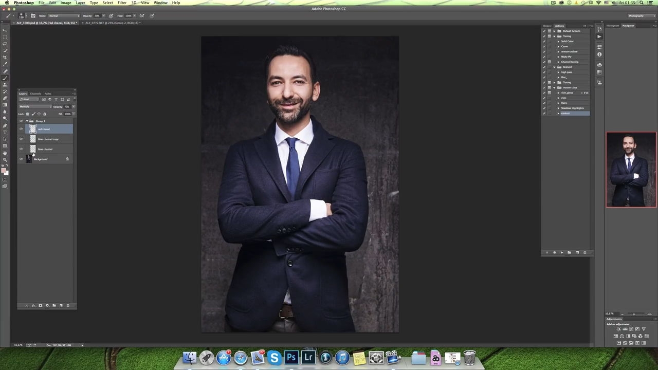Open the Swatches panel grid icon

[x=599, y=72]
